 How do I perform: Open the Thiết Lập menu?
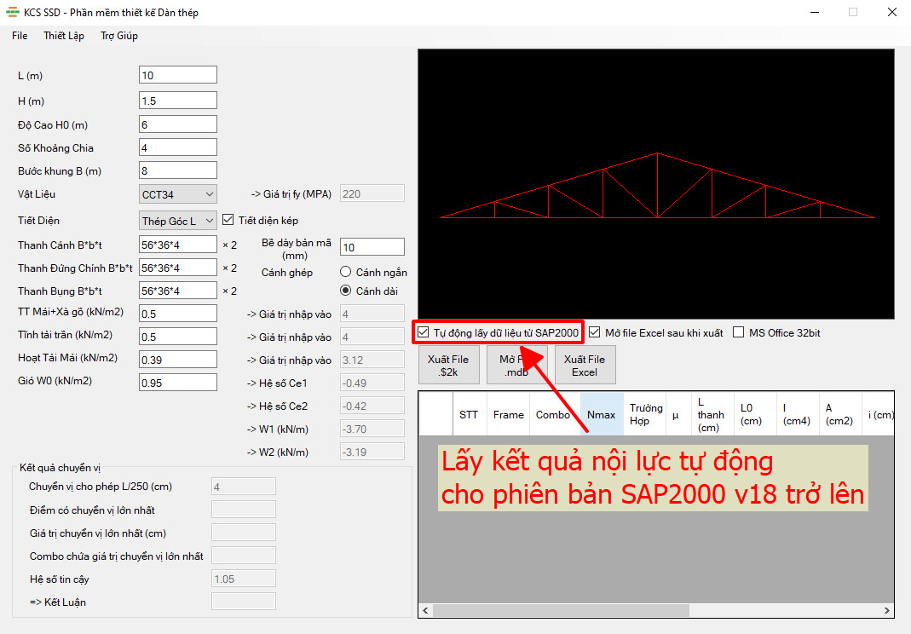point(64,36)
